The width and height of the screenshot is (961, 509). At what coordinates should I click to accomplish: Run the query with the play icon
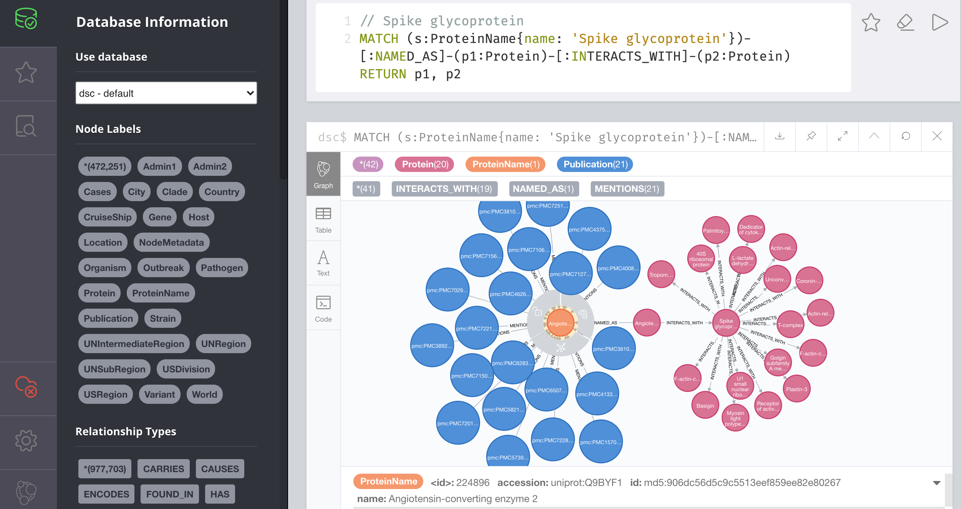[939, 22]
